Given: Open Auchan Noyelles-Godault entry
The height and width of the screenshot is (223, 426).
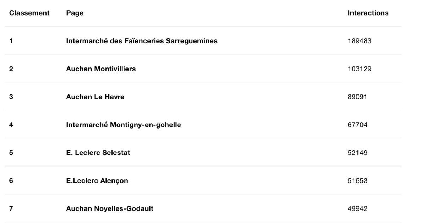Looking at the screenshot, I should tap(110, 208).
